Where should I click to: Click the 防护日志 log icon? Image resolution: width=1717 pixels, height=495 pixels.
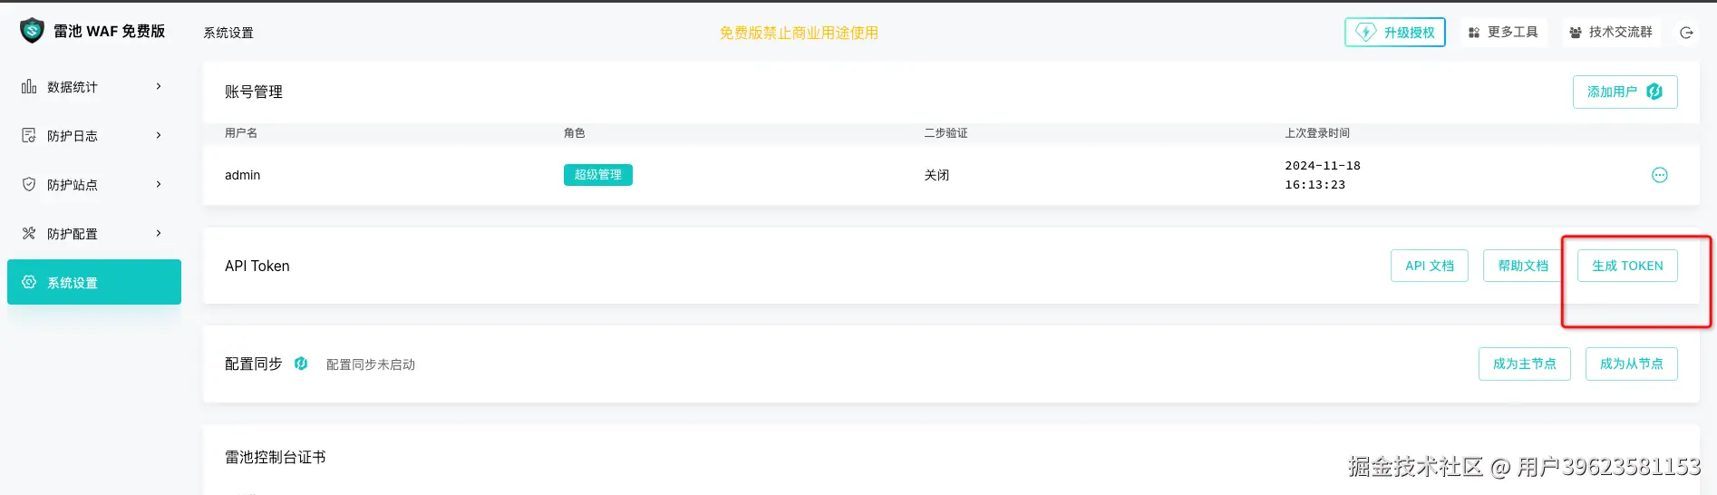coord(29,136)
